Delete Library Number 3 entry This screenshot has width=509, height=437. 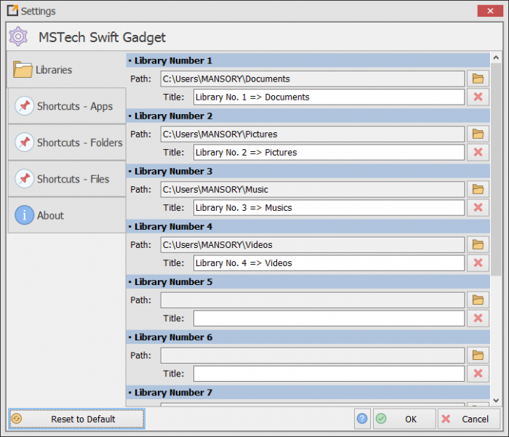(478, 207)
